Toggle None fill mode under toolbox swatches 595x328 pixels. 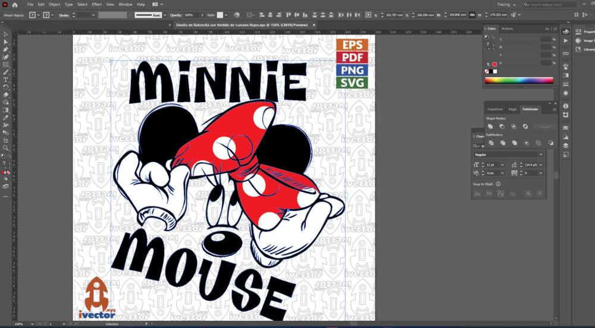tap(8, 173)
